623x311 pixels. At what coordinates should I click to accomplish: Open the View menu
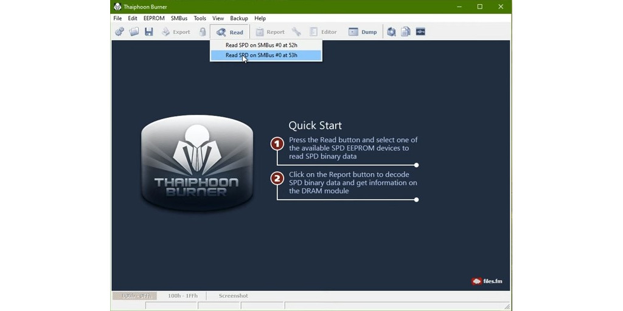pyautogui.click(x=218, y=18)
